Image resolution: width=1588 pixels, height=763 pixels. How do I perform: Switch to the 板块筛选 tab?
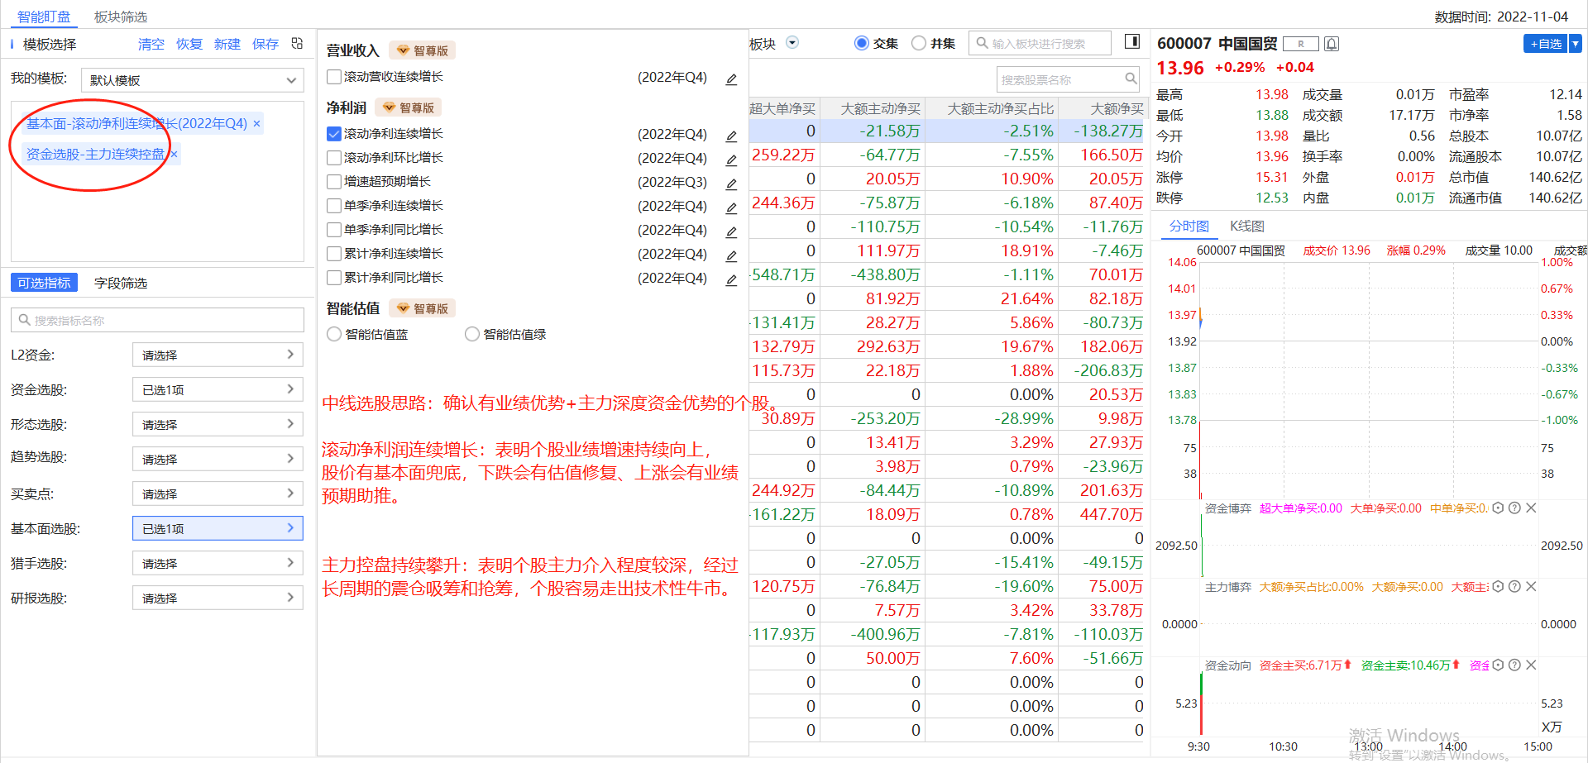[x=121, y=17]
